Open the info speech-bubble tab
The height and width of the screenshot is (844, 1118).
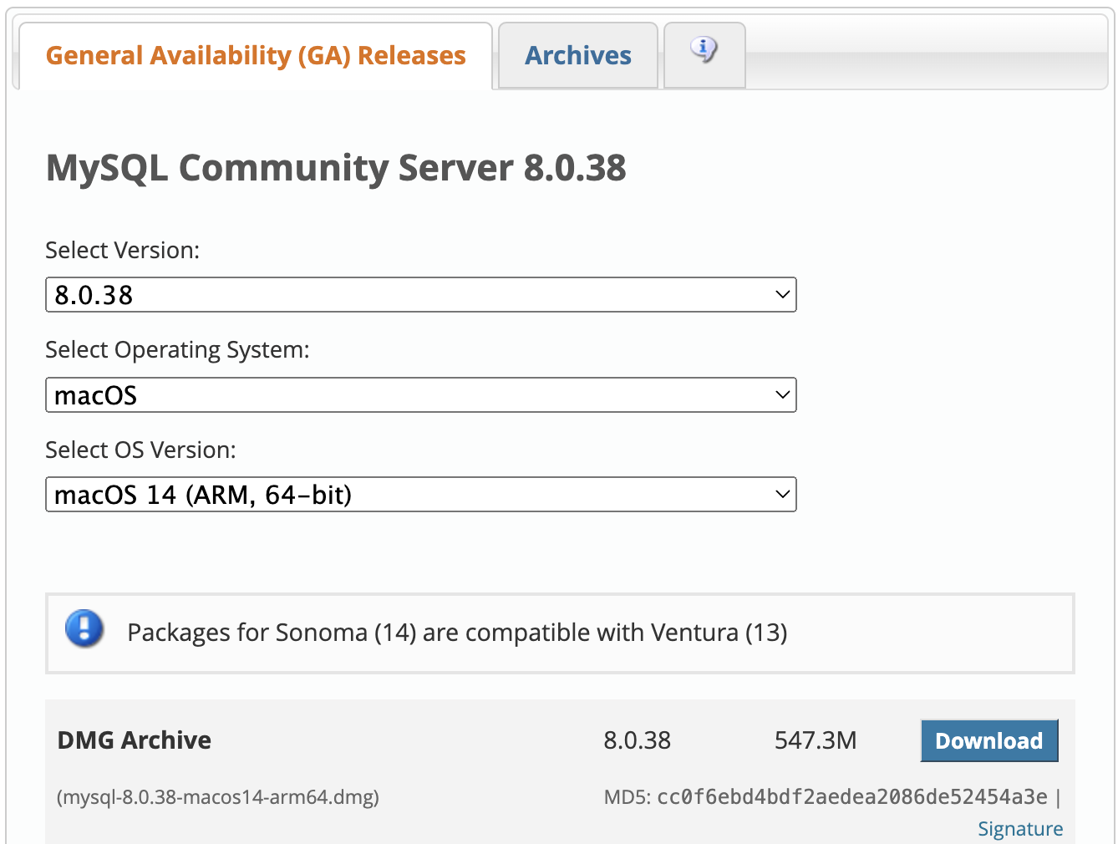click(x=704, y=55)
